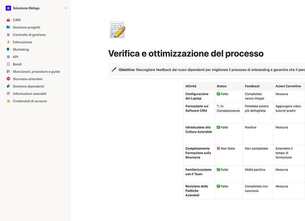This screenshot has width=305, height=221.
Task: Click green check in Cultura Aziendale row
Action: point(218,127)
